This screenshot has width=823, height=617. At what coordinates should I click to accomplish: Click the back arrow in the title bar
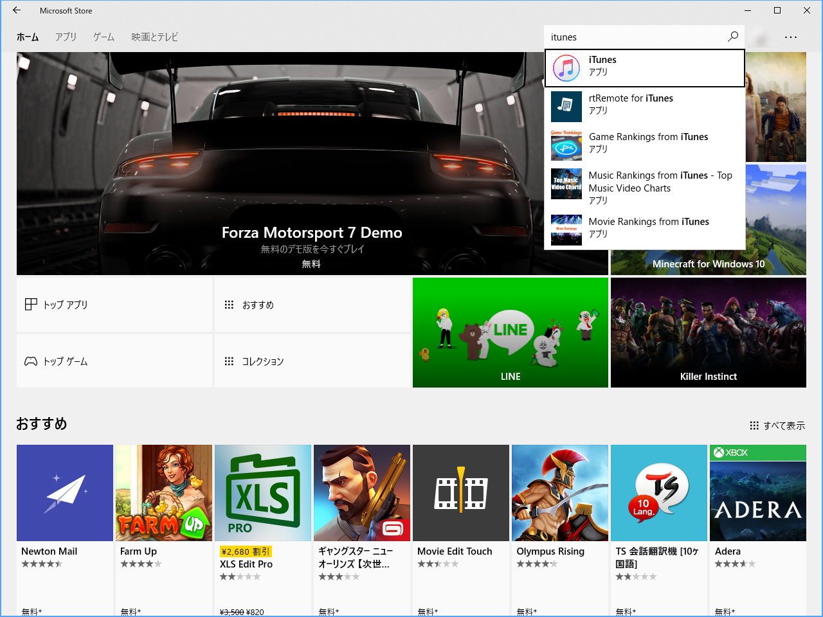click(16, 10)
